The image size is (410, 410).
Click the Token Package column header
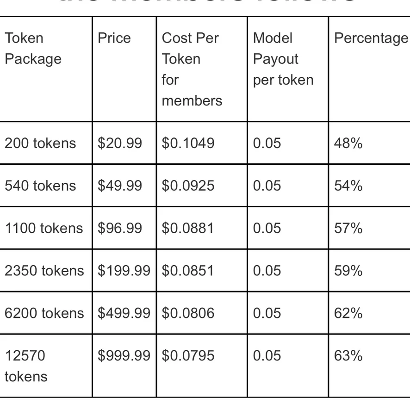coord(33,49)
